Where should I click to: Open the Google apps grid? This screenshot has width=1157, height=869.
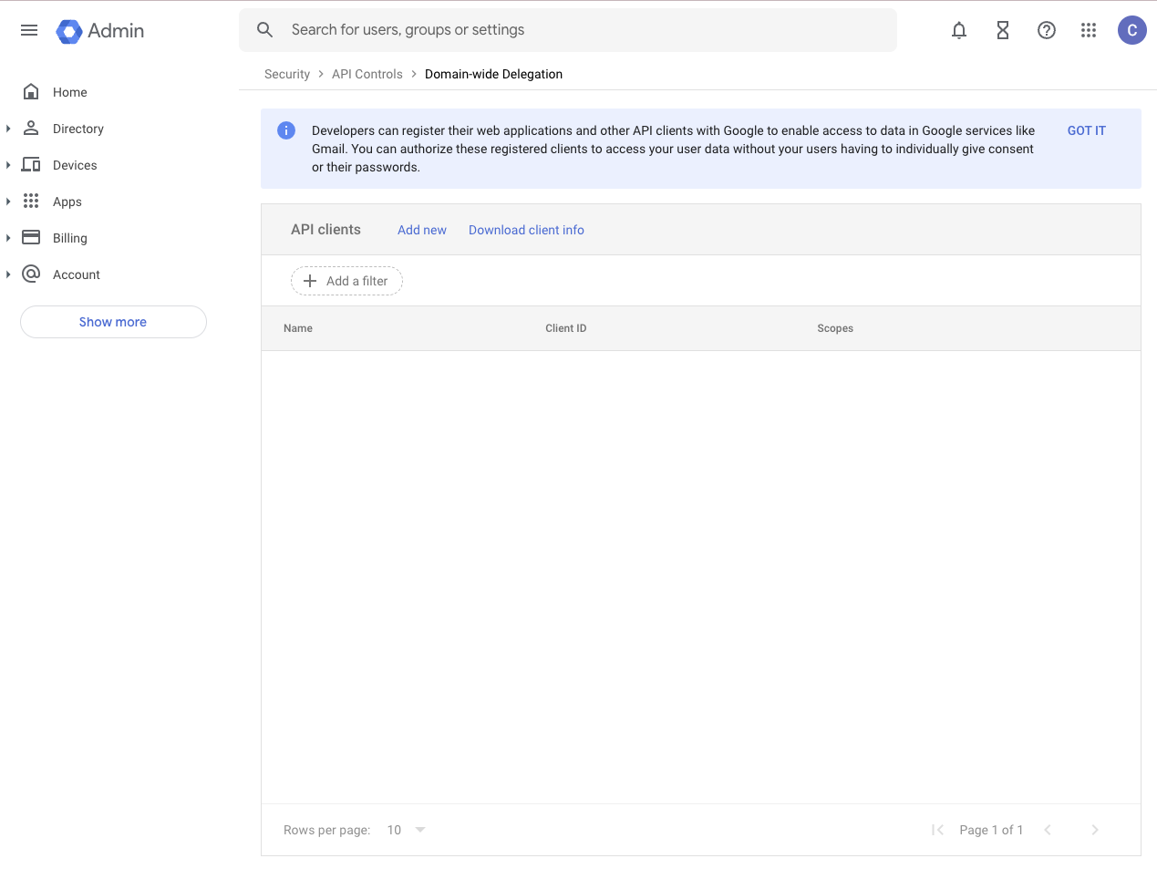(1088, 30)
